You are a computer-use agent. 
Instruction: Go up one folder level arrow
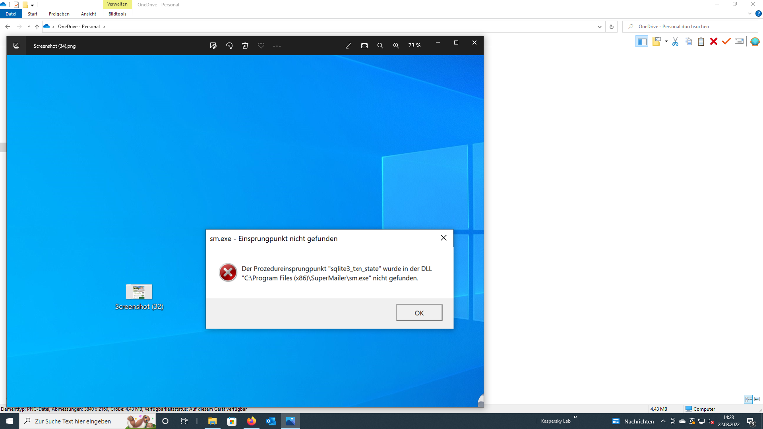coord(37,27)
